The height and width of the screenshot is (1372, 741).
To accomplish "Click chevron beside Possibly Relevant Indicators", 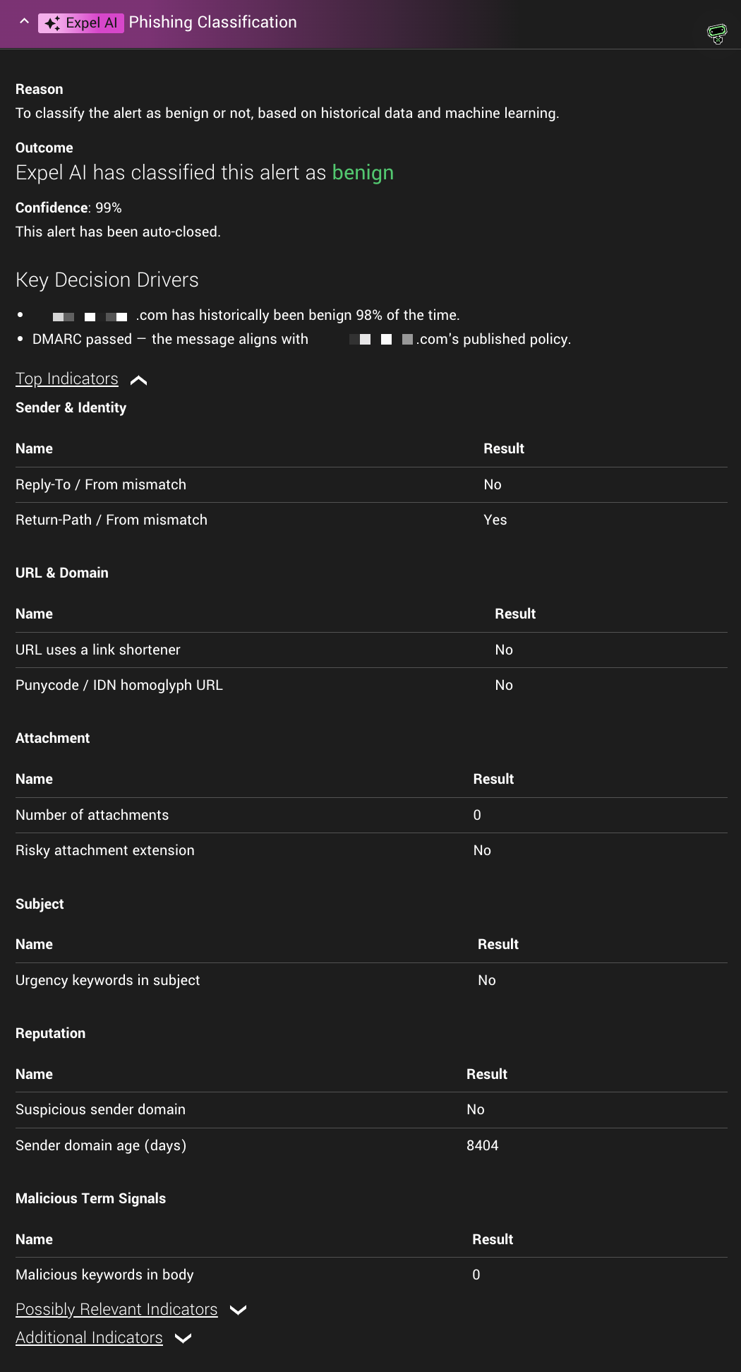I will (x=239, y=1310).
